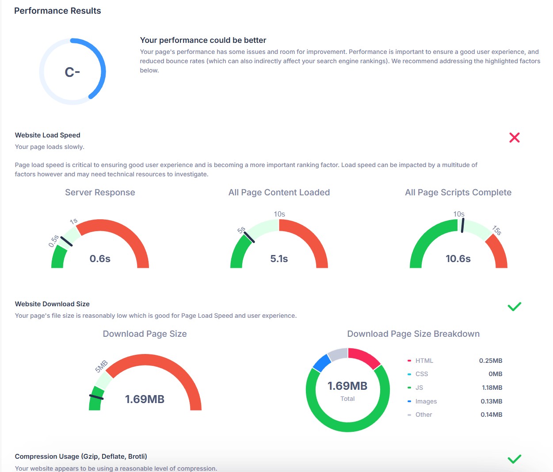Click the green checkmark beside Compression Usage

(514, 459)
